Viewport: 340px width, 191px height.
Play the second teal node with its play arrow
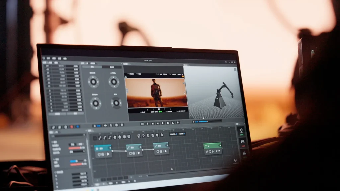(139, 153)
